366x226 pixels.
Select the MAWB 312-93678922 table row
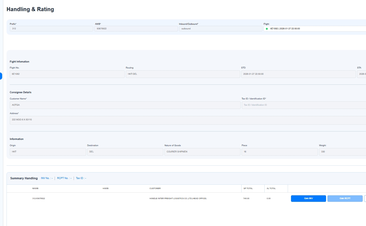pyautogui.click(x=39, y=199)
